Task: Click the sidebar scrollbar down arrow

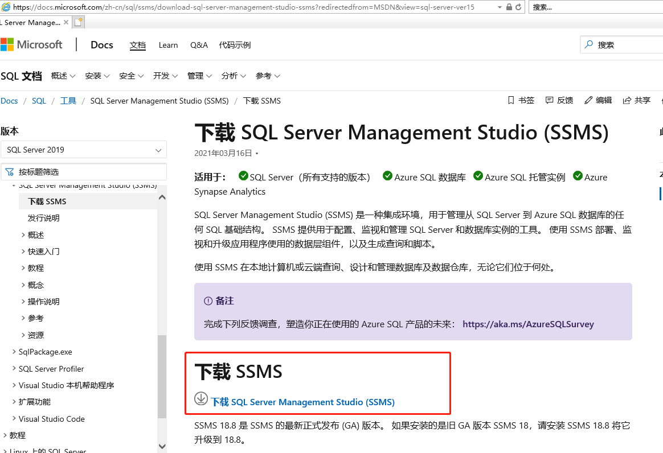Action: coord(162,446)
